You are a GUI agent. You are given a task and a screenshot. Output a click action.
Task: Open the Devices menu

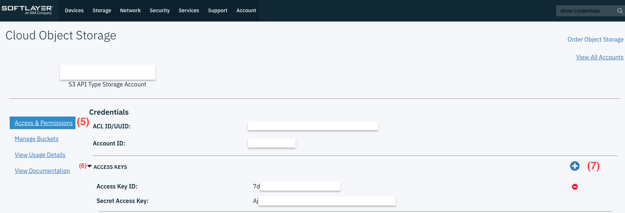coord(74,10)
